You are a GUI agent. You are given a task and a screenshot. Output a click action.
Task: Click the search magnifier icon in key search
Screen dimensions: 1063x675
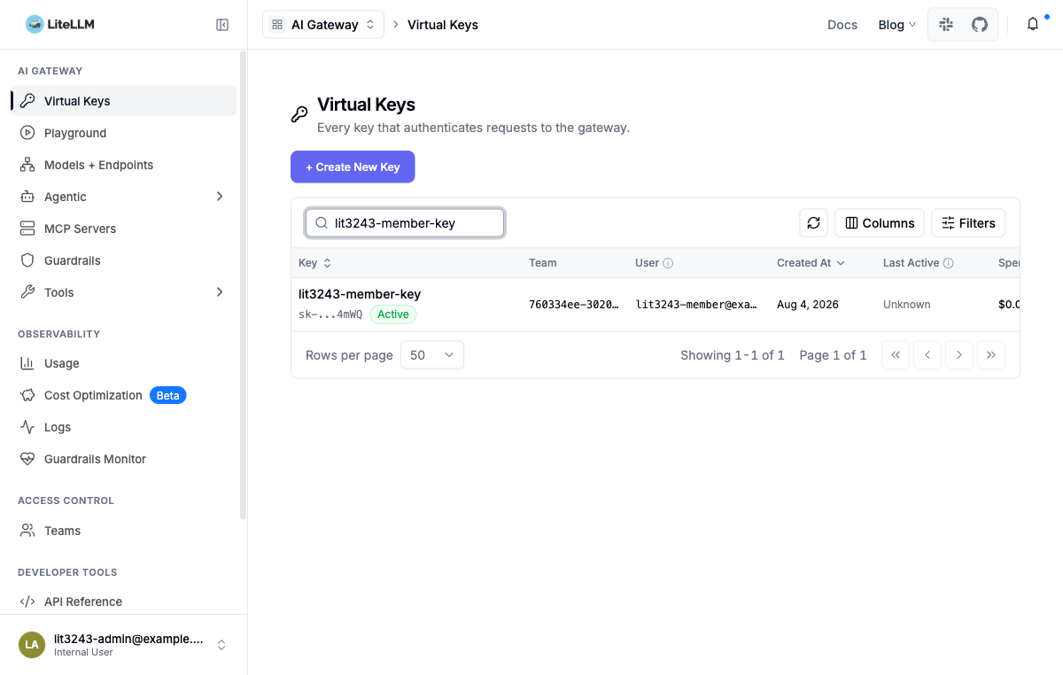pos(322,223)
